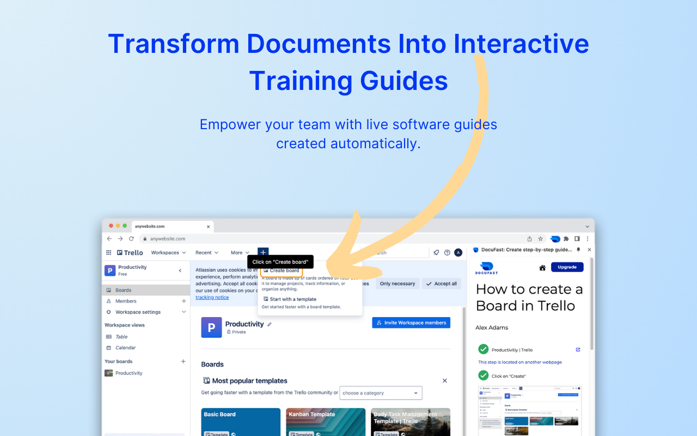Open the account avatar labeled A
This screenshot has height=436, width=697.
point(458,252)
